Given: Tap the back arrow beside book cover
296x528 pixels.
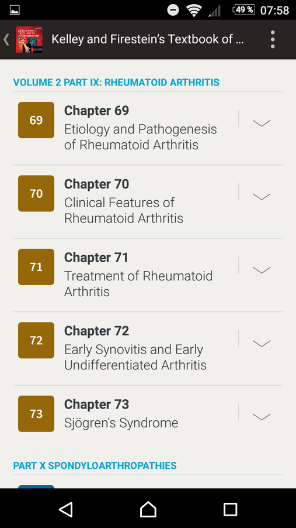Looking at the screenshot, I should pyautogui.click(x=6, y=39).
